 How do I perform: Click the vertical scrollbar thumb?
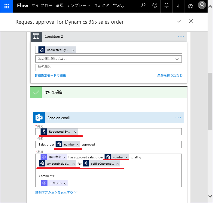(x=210, y=101)
